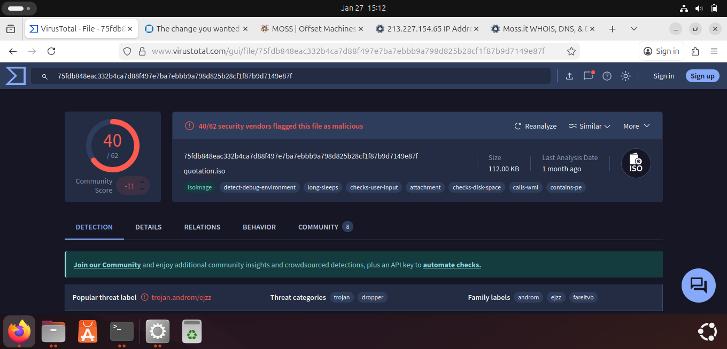The image size is (727, 349).
Task: Click the ISO file type icon
Action: click(636, 163)
